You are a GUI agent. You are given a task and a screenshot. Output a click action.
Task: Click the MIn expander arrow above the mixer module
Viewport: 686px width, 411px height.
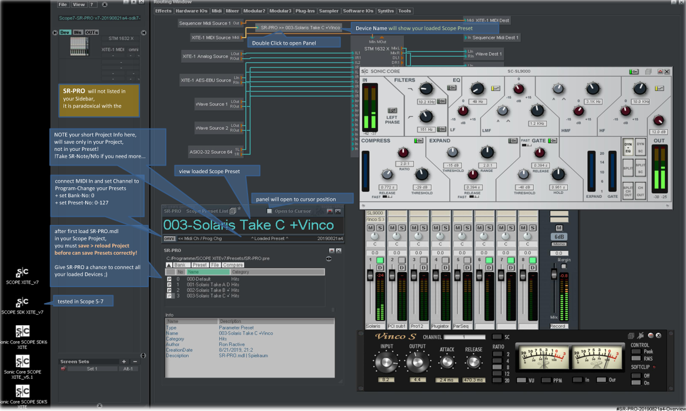click(372, 37)
